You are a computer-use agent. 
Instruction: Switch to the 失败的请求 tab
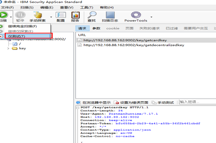coord(149,28)
